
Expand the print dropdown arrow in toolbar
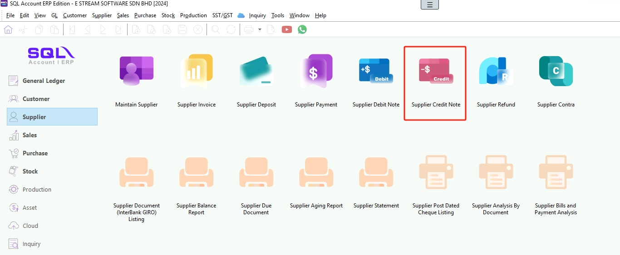point(260,29)
